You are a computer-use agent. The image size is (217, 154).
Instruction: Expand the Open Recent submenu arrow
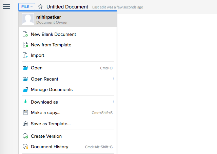click(114, 79)
